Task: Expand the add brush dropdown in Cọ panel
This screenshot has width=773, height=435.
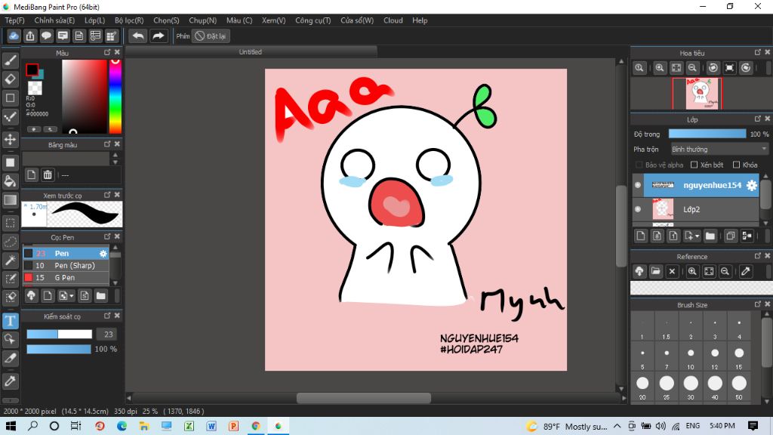Action: 72,296
